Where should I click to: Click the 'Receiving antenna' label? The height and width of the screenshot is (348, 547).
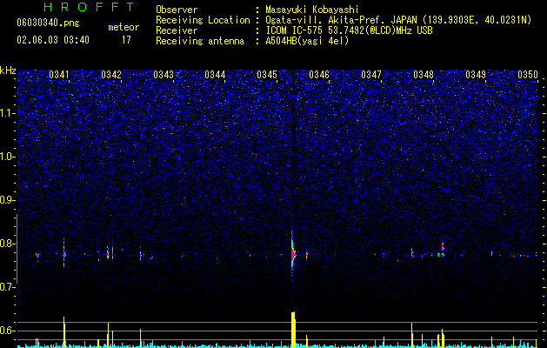coord(200,41)
